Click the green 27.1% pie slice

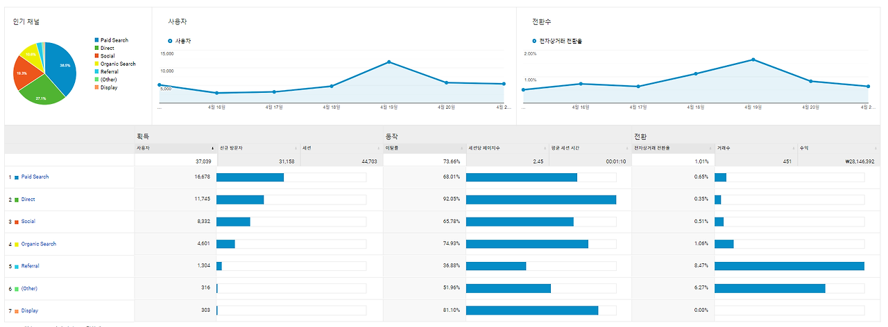pyautogui.click(x=42, y=91)
